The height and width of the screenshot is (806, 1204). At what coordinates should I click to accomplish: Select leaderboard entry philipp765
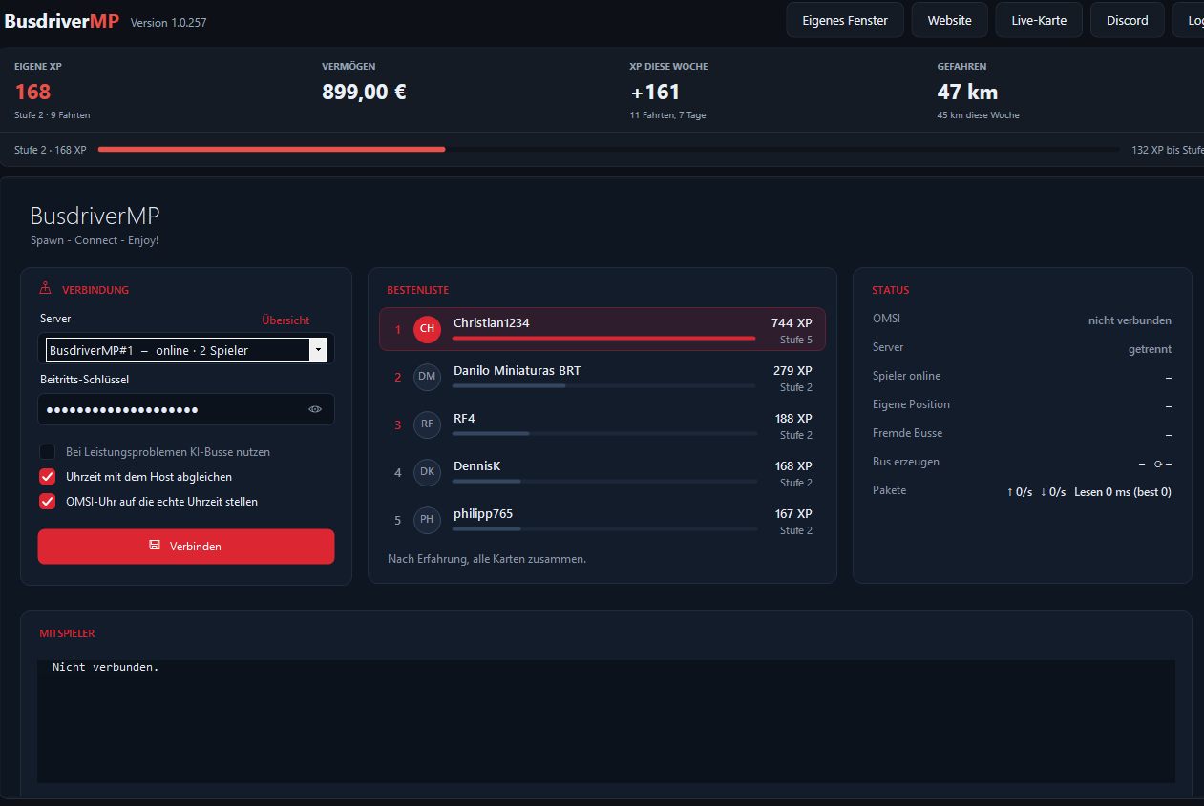click(x=602, y=520)
